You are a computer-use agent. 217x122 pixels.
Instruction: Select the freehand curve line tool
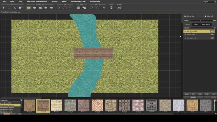pos(98,8)
